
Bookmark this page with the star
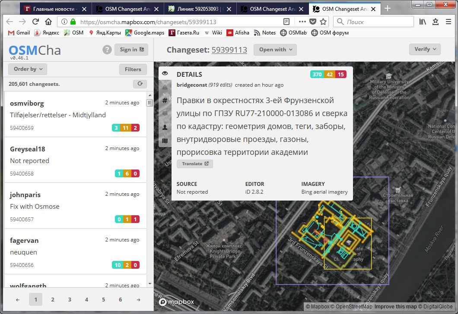pyautogui.click(x=323, y=22)
